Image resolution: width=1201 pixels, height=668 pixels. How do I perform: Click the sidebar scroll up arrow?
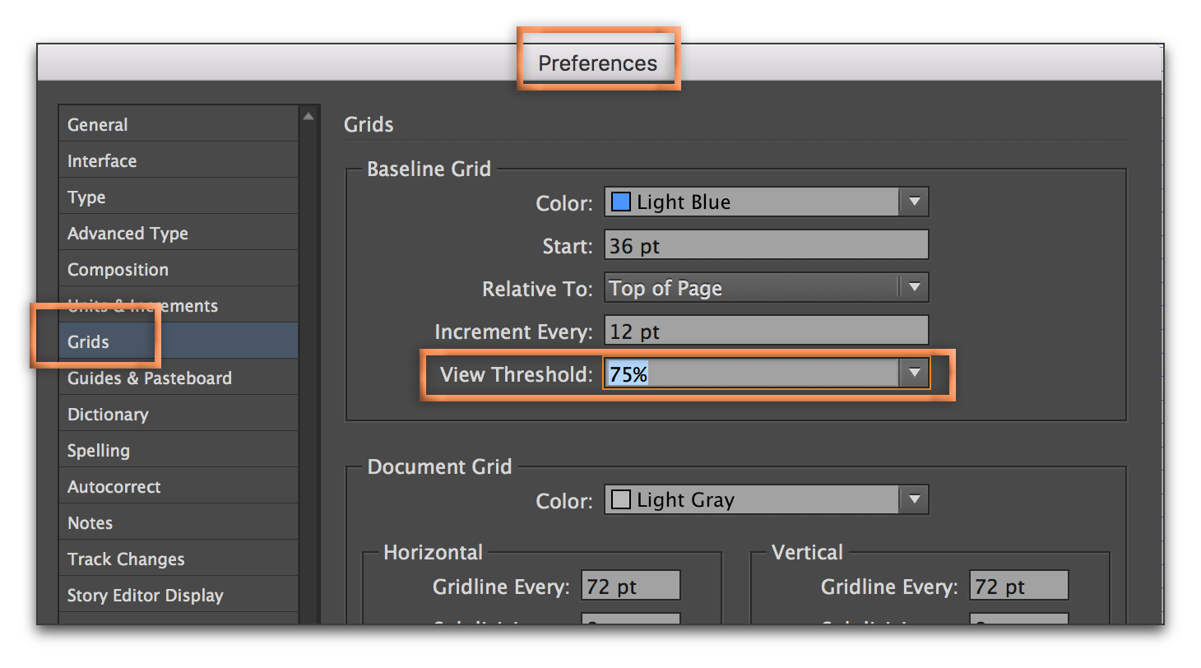[308, 117]
